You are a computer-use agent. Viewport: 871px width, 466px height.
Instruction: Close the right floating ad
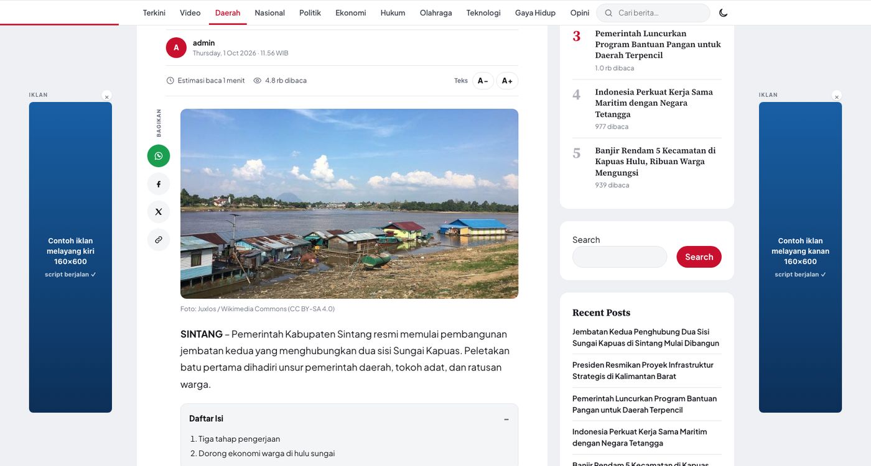click(837, 96)
